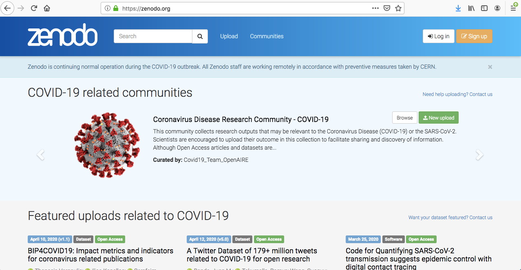This screenshot has width=521, height=270.
Task: Click the coronavirus community image
Action: tap(108, 145)
